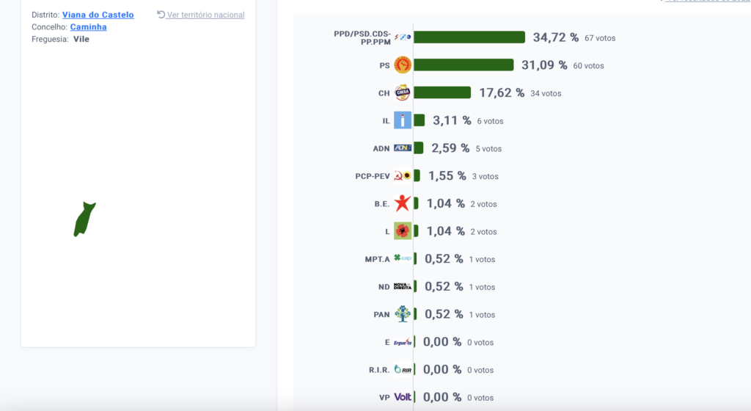This screenshot has height=411, width=751.
Task: Click the PPD/PSD coalition 34,72 % result bar
Action: coord(469,37)
